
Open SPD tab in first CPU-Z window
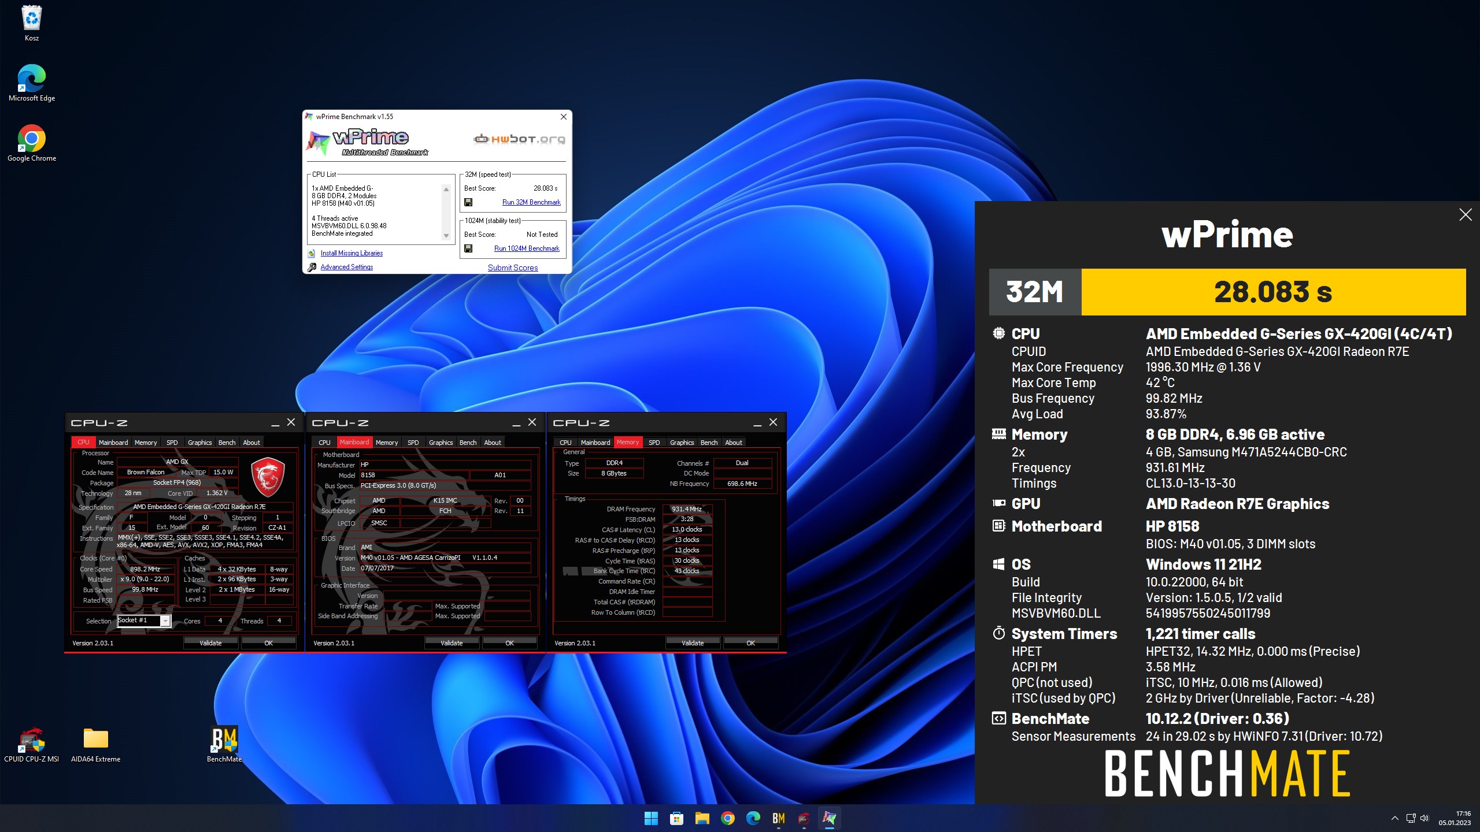pos(172,443)
